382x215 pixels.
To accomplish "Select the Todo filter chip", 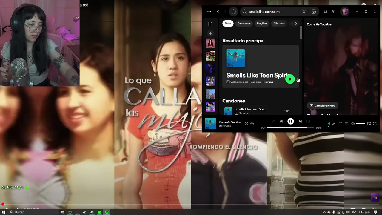I will [x=228, y=24].
